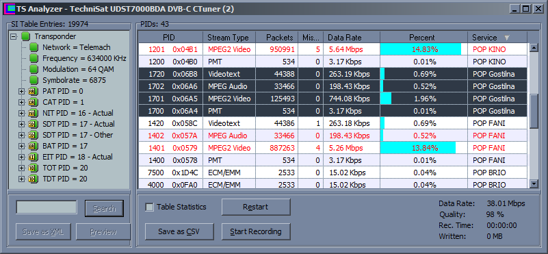The width and height of the screenshot is (548, 254).
Task: Sort by the Packets column header
Action: [x=277, y=38]
